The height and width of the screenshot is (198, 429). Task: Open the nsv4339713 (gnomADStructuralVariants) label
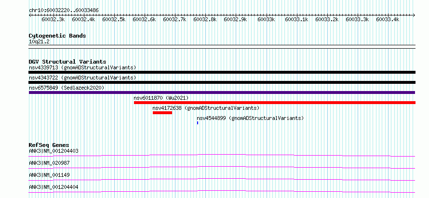click(82, 67)
